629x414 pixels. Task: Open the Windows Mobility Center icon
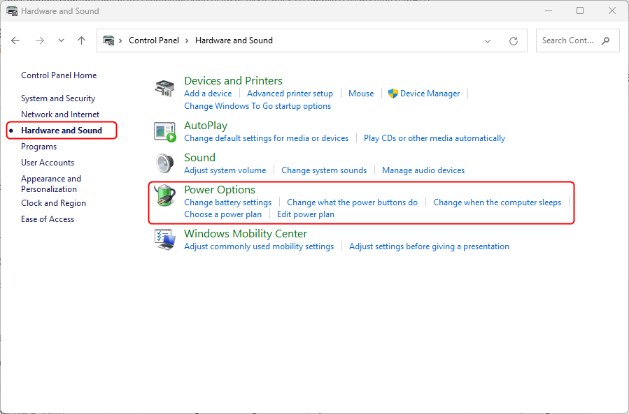coord(164,239)
